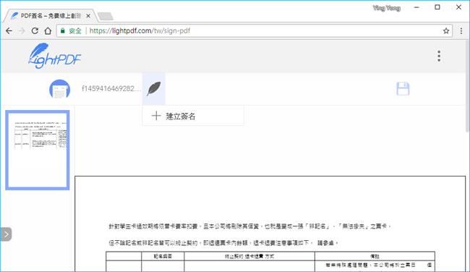Click the document line starting 針對學生卡

pos(250,226)
